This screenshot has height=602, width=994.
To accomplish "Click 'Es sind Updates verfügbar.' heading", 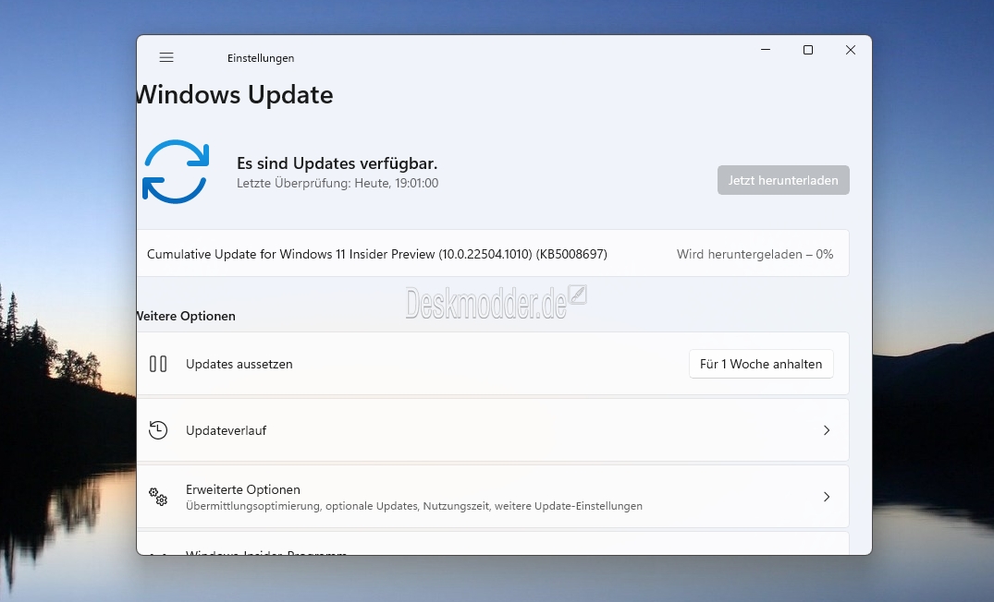I will [337, 163].
